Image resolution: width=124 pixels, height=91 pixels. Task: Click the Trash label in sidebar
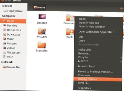pyautogui.click(x=10, y=57)
